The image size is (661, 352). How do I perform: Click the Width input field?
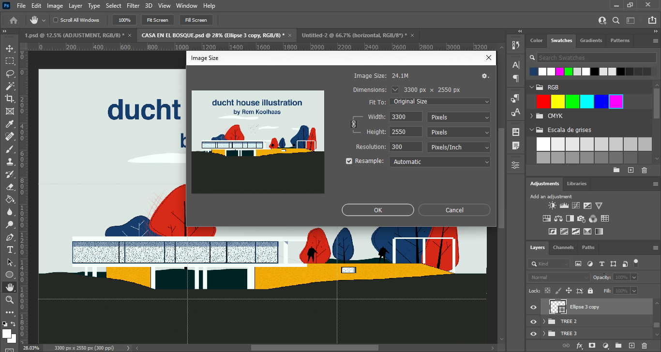[406, 117]
